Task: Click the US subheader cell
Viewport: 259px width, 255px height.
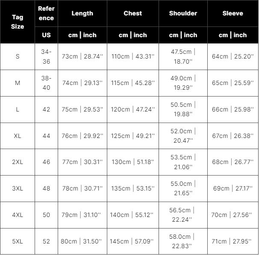Action: coord(46,35)
